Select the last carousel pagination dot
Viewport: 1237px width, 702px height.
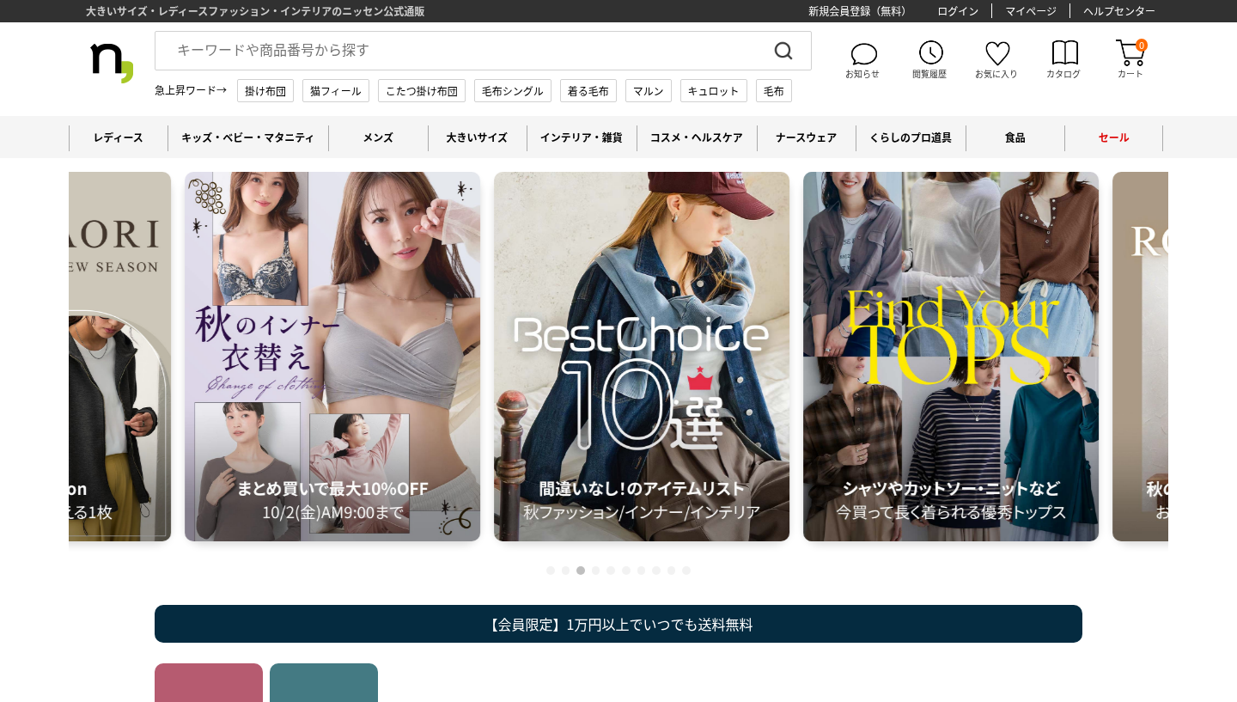tap(686, 571)
